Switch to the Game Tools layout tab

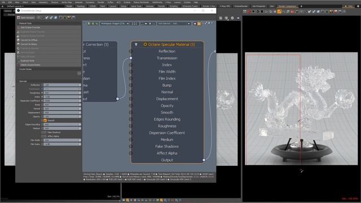136,6
